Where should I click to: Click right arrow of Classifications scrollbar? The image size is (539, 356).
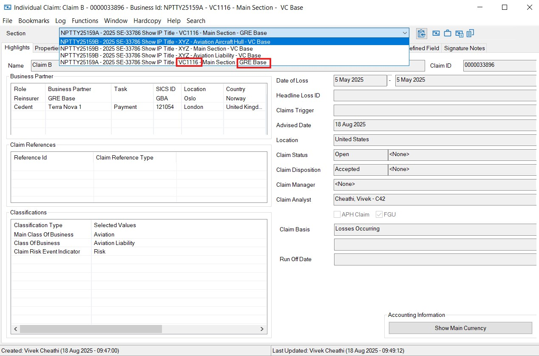point(262,329)
